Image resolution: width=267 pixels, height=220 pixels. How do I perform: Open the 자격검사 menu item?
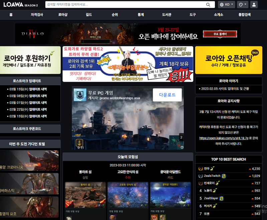click(x=37, y=15)
